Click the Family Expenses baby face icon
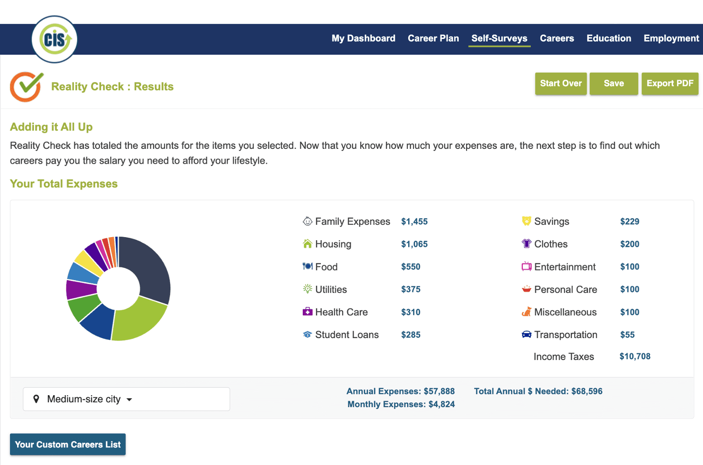Viewport: 703px width, 465px height. coord(307,221)
